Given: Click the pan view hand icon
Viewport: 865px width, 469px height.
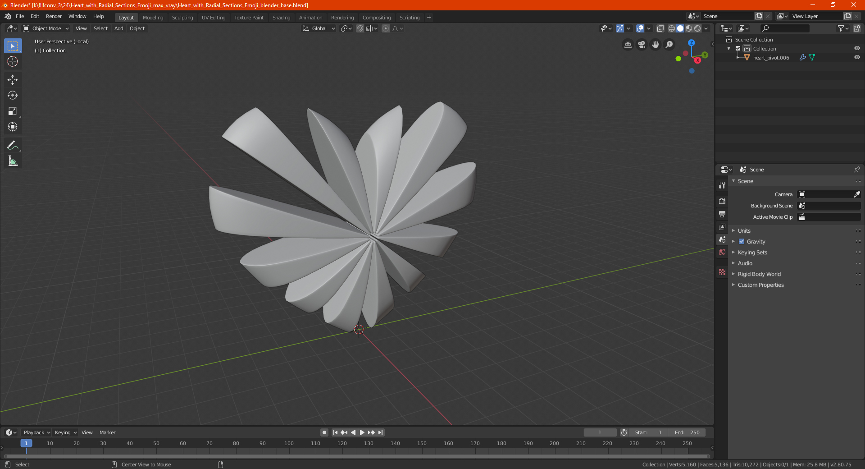Looking at the screenshot, I should (x=656, y=45).
